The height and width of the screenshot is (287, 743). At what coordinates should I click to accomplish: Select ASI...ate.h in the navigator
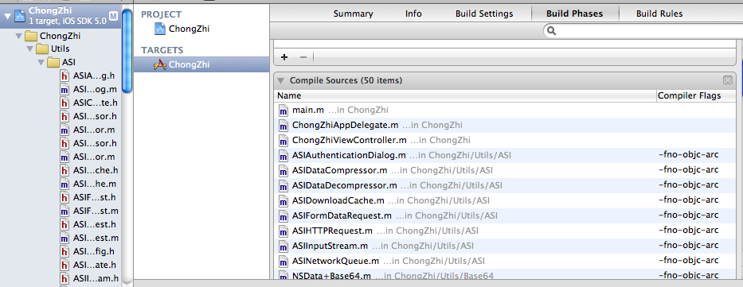click(x=94, y=265)
